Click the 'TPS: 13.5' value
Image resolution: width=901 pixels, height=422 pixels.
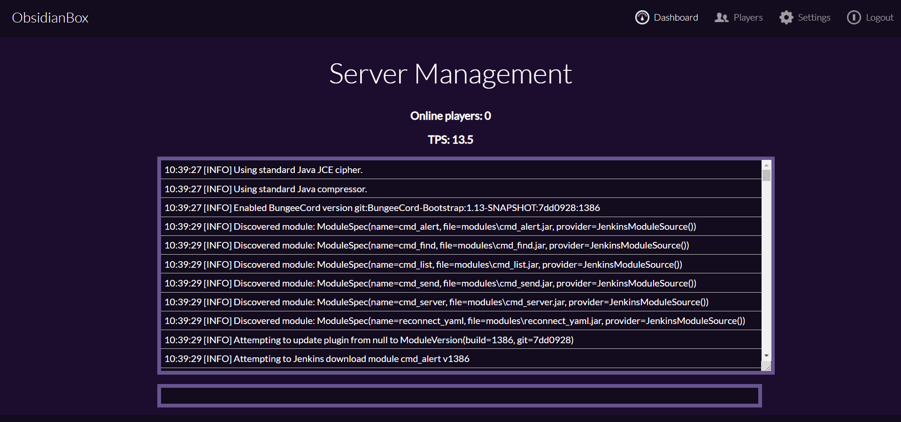(x=450, y=140)
